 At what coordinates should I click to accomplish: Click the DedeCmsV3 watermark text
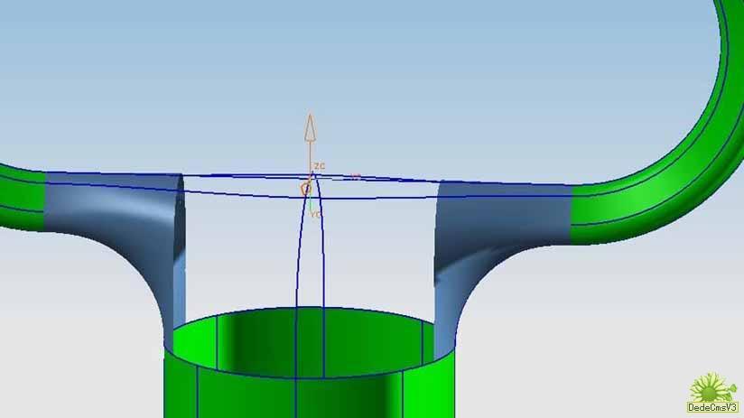pos(713,408)
